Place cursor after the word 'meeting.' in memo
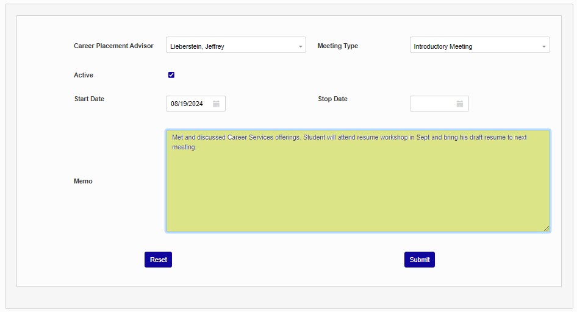Viewport: 577px width, 312px height. point(197,147)
